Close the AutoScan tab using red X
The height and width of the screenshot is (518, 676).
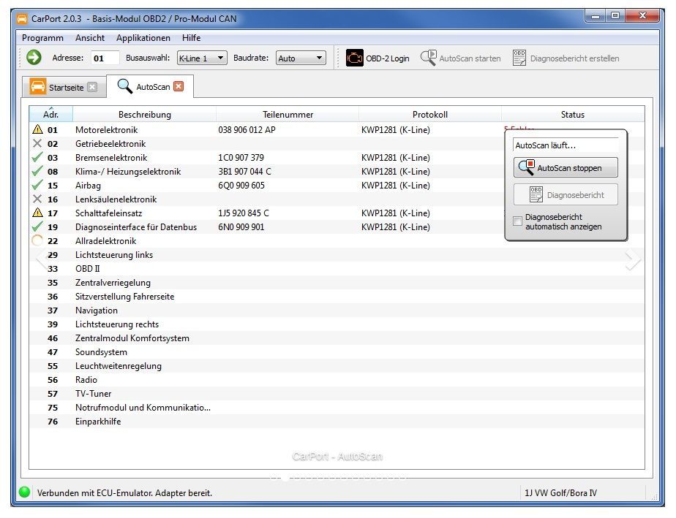tap(179, 87)
